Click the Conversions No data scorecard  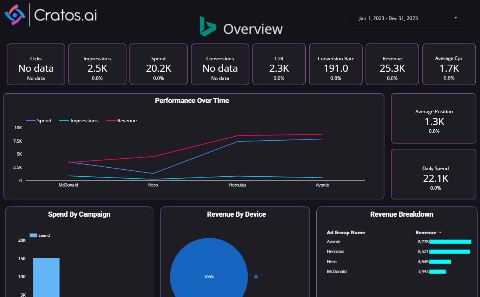pyautogui.click(x=220, y=64)
